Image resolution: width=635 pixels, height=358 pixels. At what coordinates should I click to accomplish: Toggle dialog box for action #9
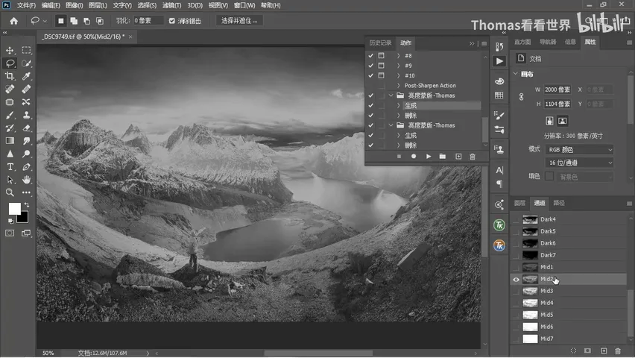click(x=381, y=66)
